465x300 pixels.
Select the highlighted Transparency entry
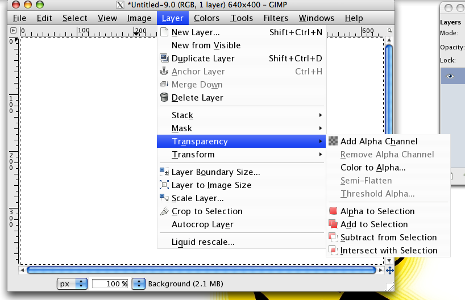pyautogui.click(x=242, y=141)
